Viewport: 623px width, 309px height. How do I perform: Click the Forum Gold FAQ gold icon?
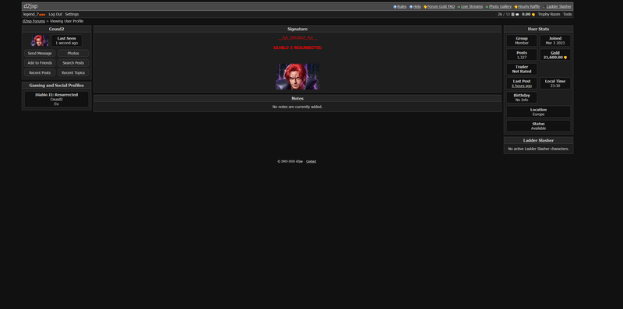pos(425,7)
